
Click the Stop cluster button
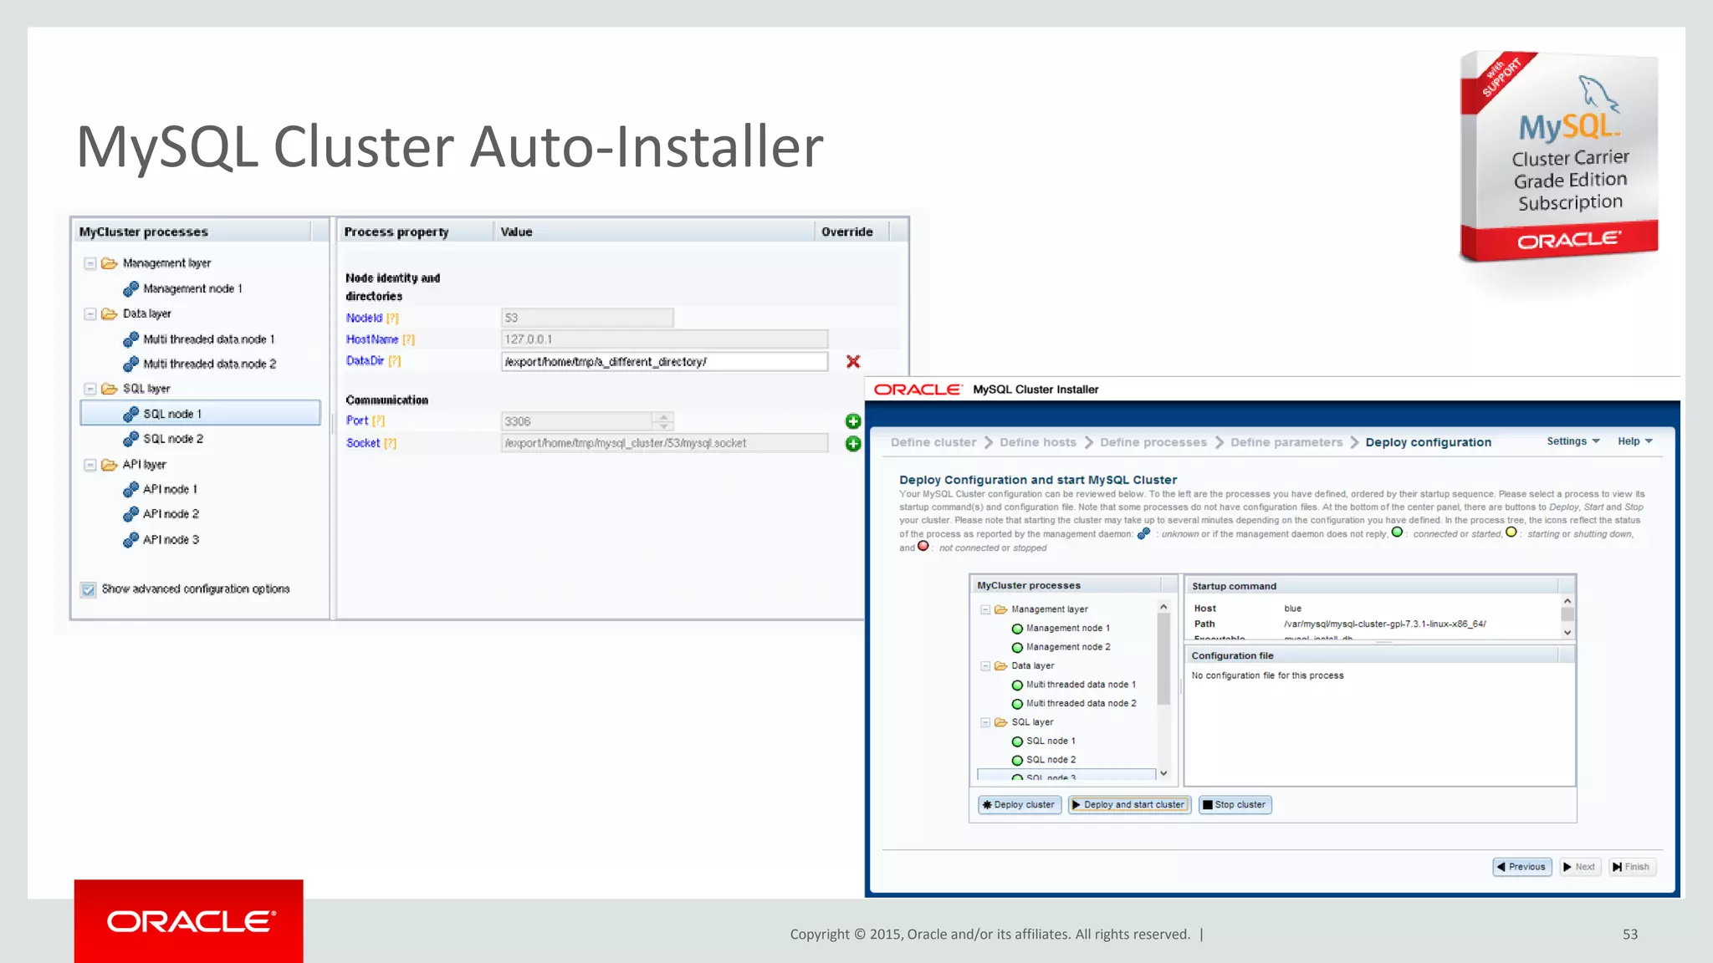pos(1235,805)
